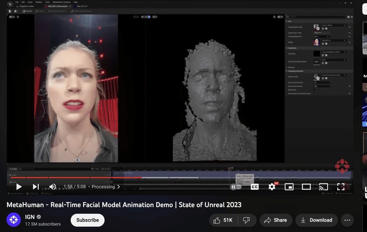This screenshot has width=367, height=232.
Task: Switch to miniplayer mode
Action: click(289, 187)
